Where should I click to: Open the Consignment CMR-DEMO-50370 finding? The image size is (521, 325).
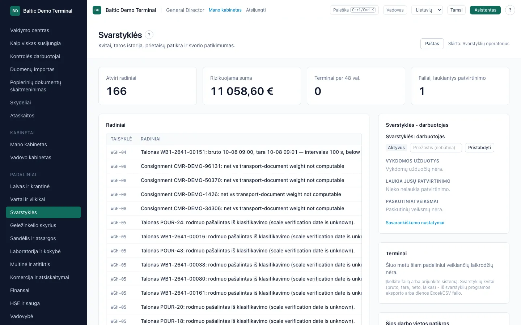point(234,180)
